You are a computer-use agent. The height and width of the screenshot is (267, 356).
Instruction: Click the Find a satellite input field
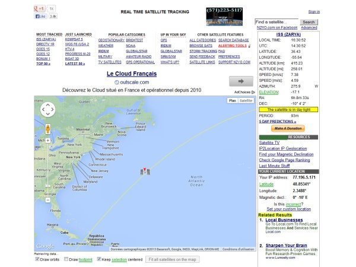point(276,22)
